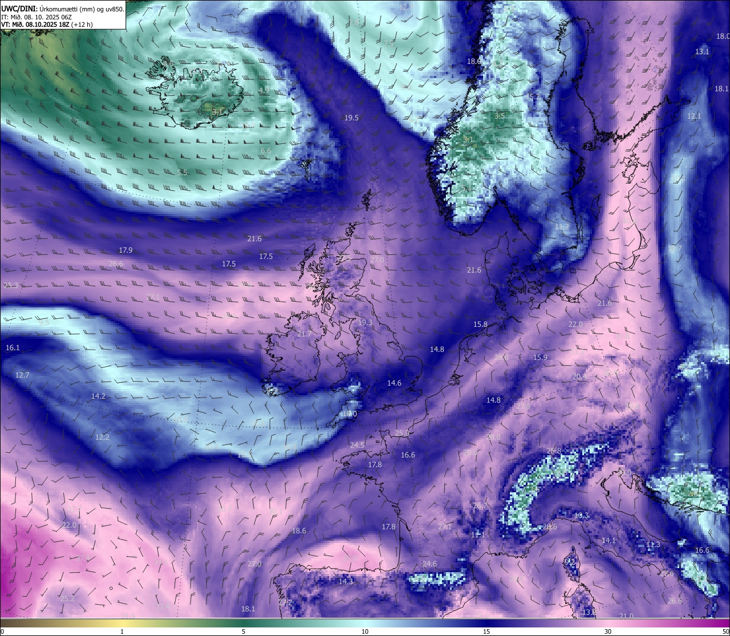Viewport: 730px width, 636px height.
Task: Click the 12.1 value on the map
Action: point(694,116)
